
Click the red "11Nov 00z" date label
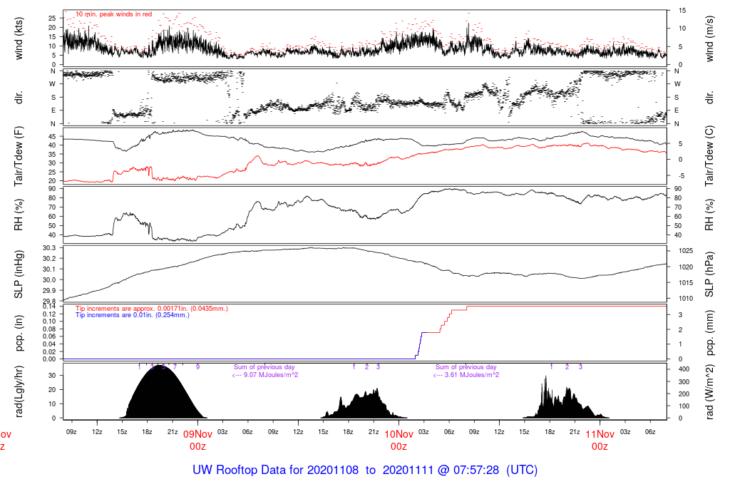coord(600,441)
